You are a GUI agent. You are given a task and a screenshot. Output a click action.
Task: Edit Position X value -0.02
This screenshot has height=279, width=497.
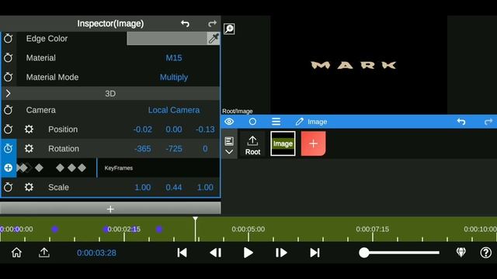pyautogui.click(x=142, y=129)
